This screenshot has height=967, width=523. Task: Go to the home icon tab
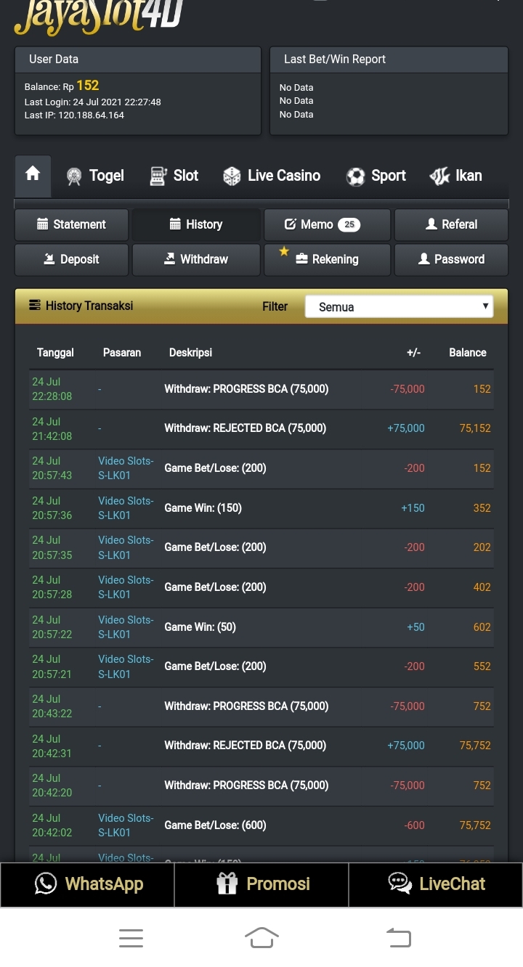point(33,175)
